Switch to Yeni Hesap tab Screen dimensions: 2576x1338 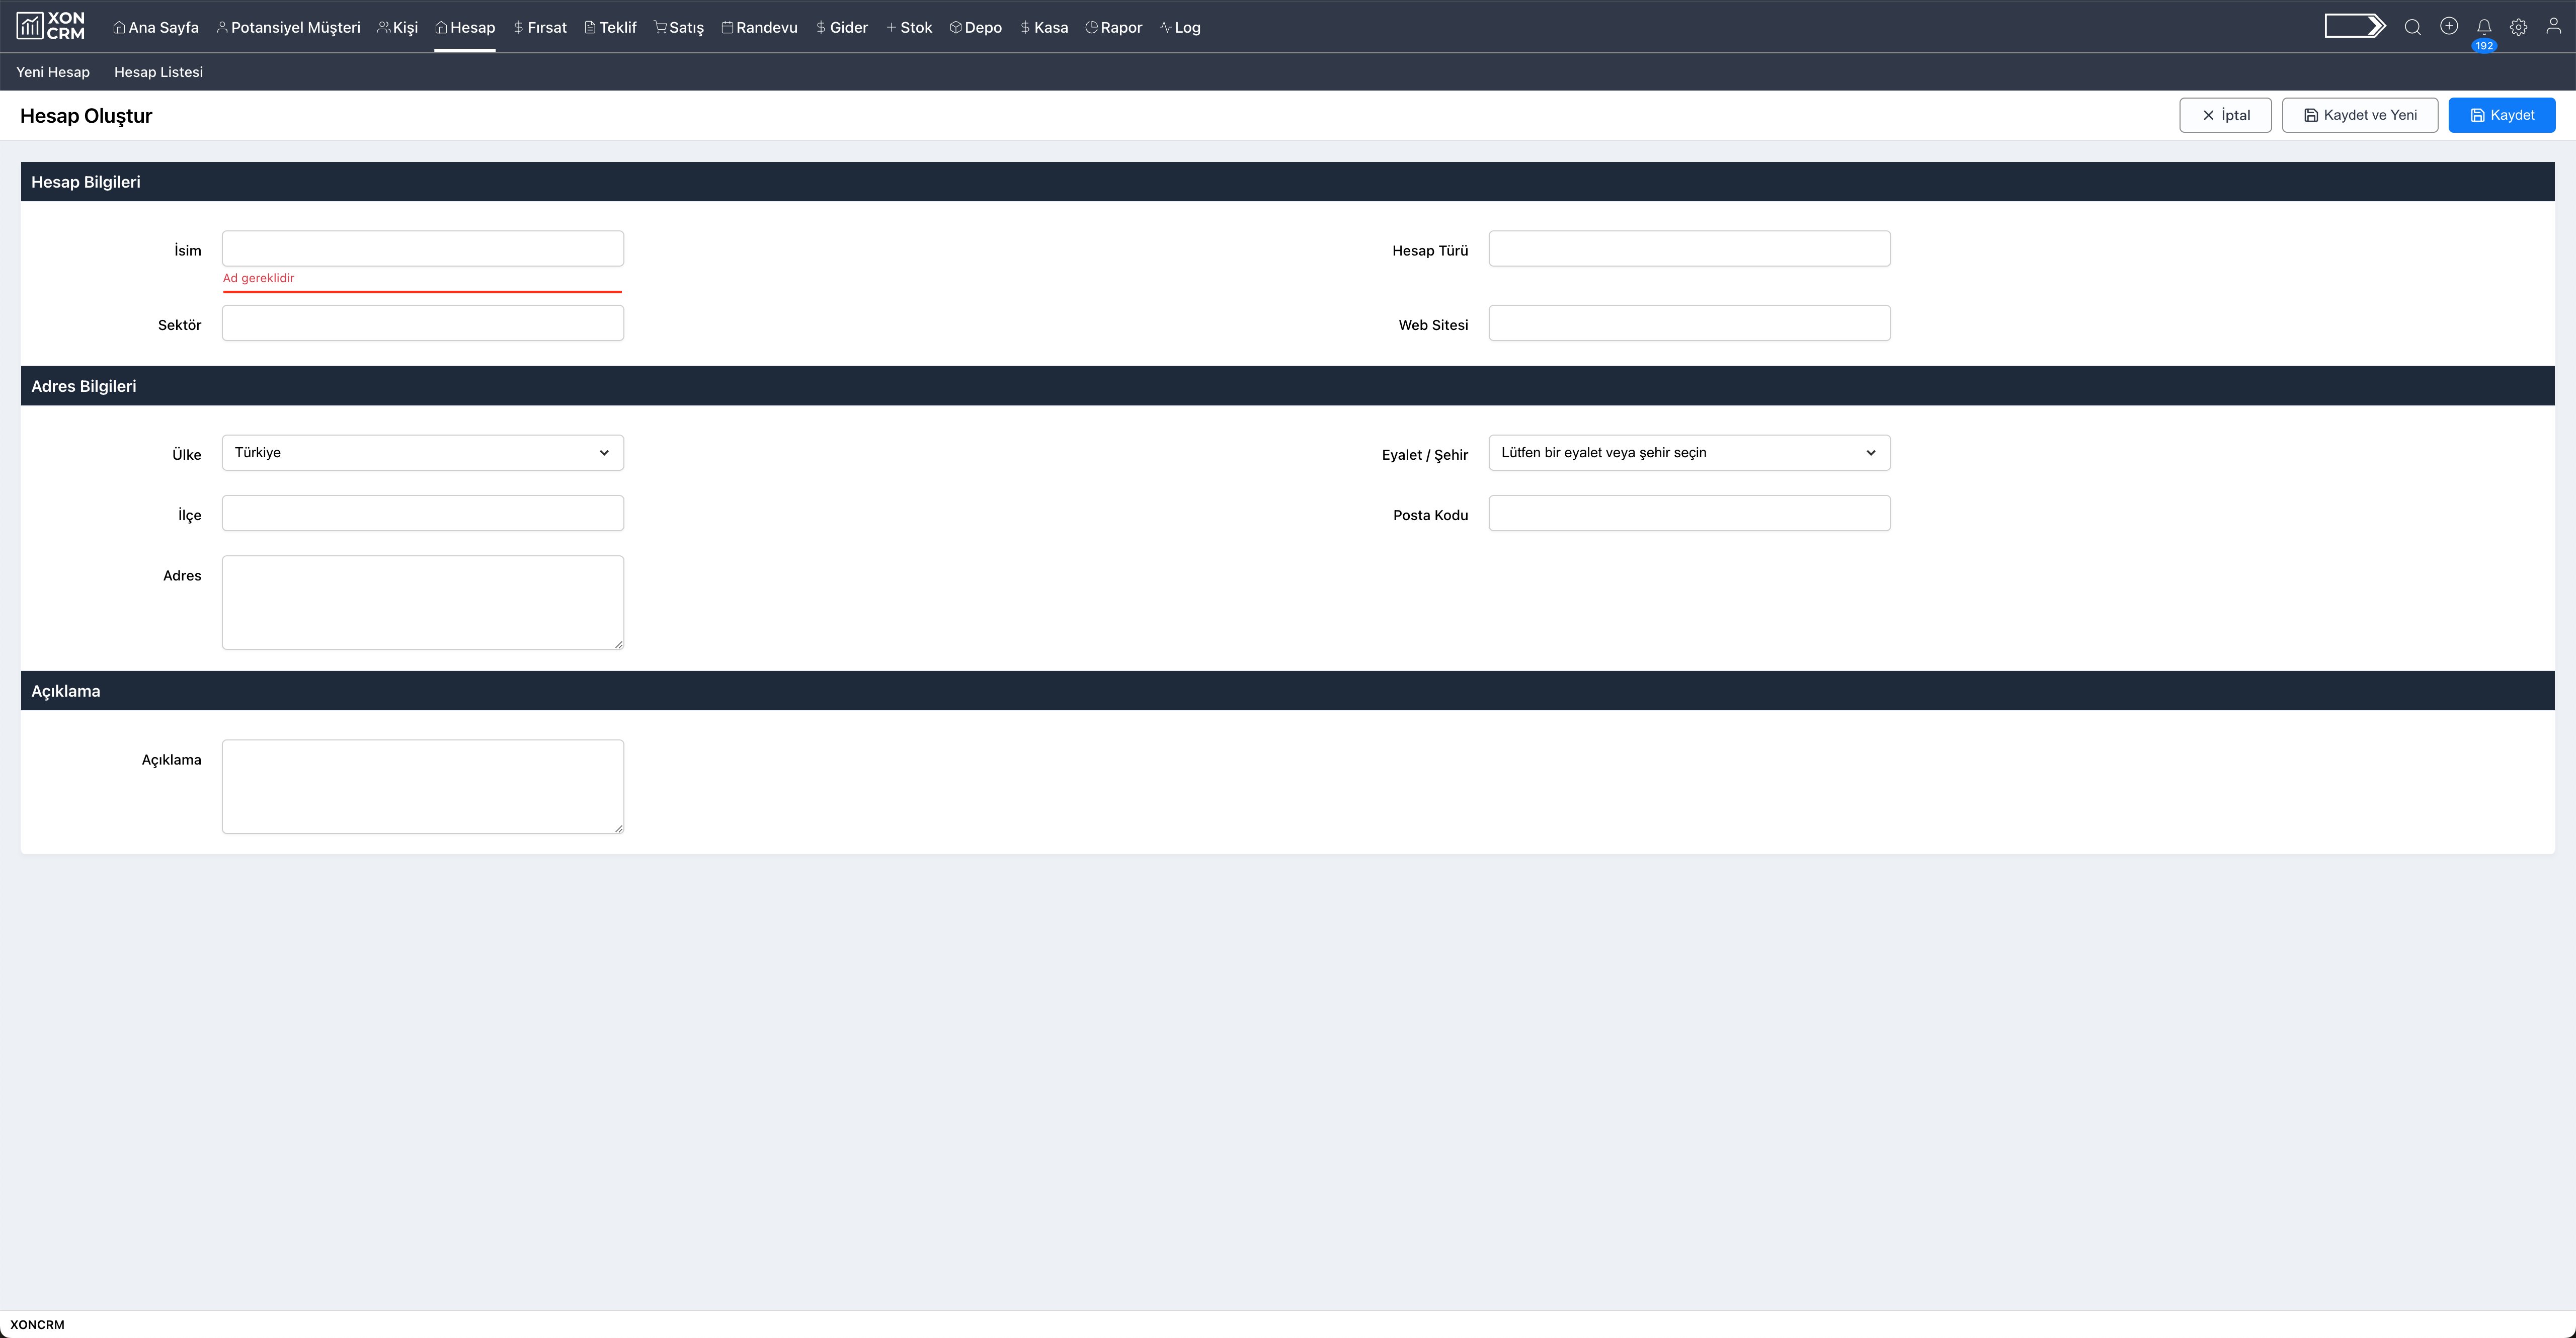pyautogui.click(x=53, y=72)
